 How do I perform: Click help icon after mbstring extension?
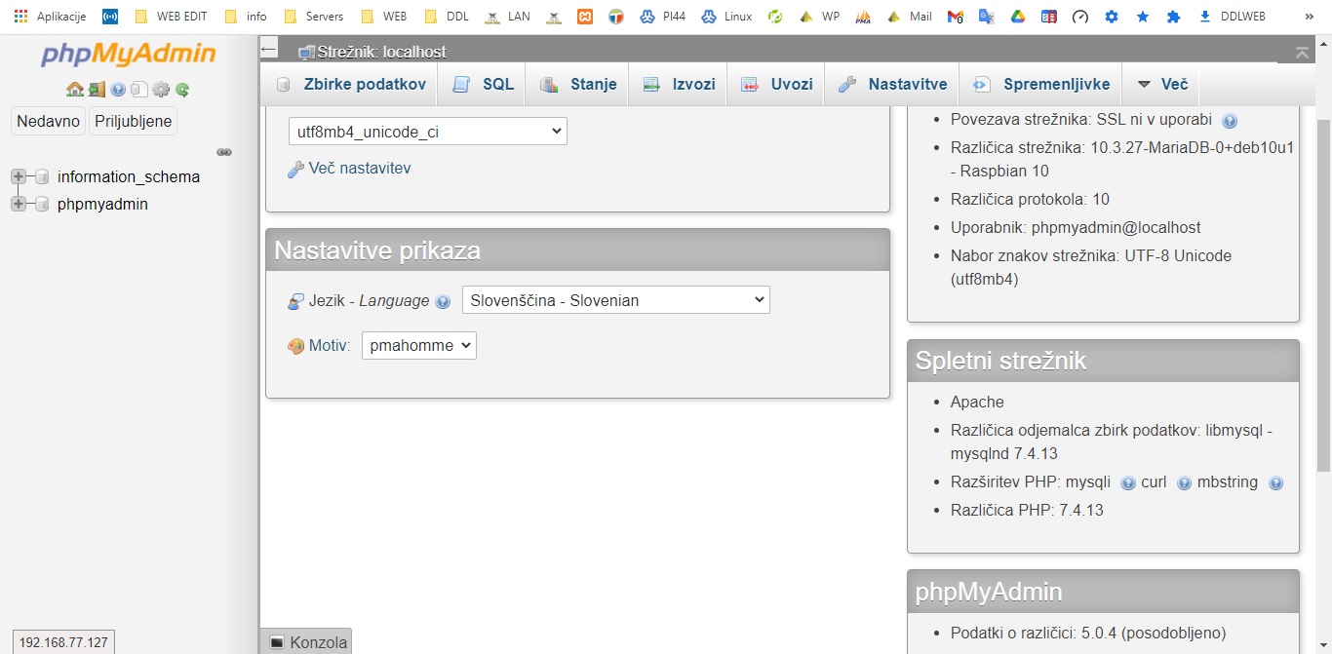pos(1275,483)
